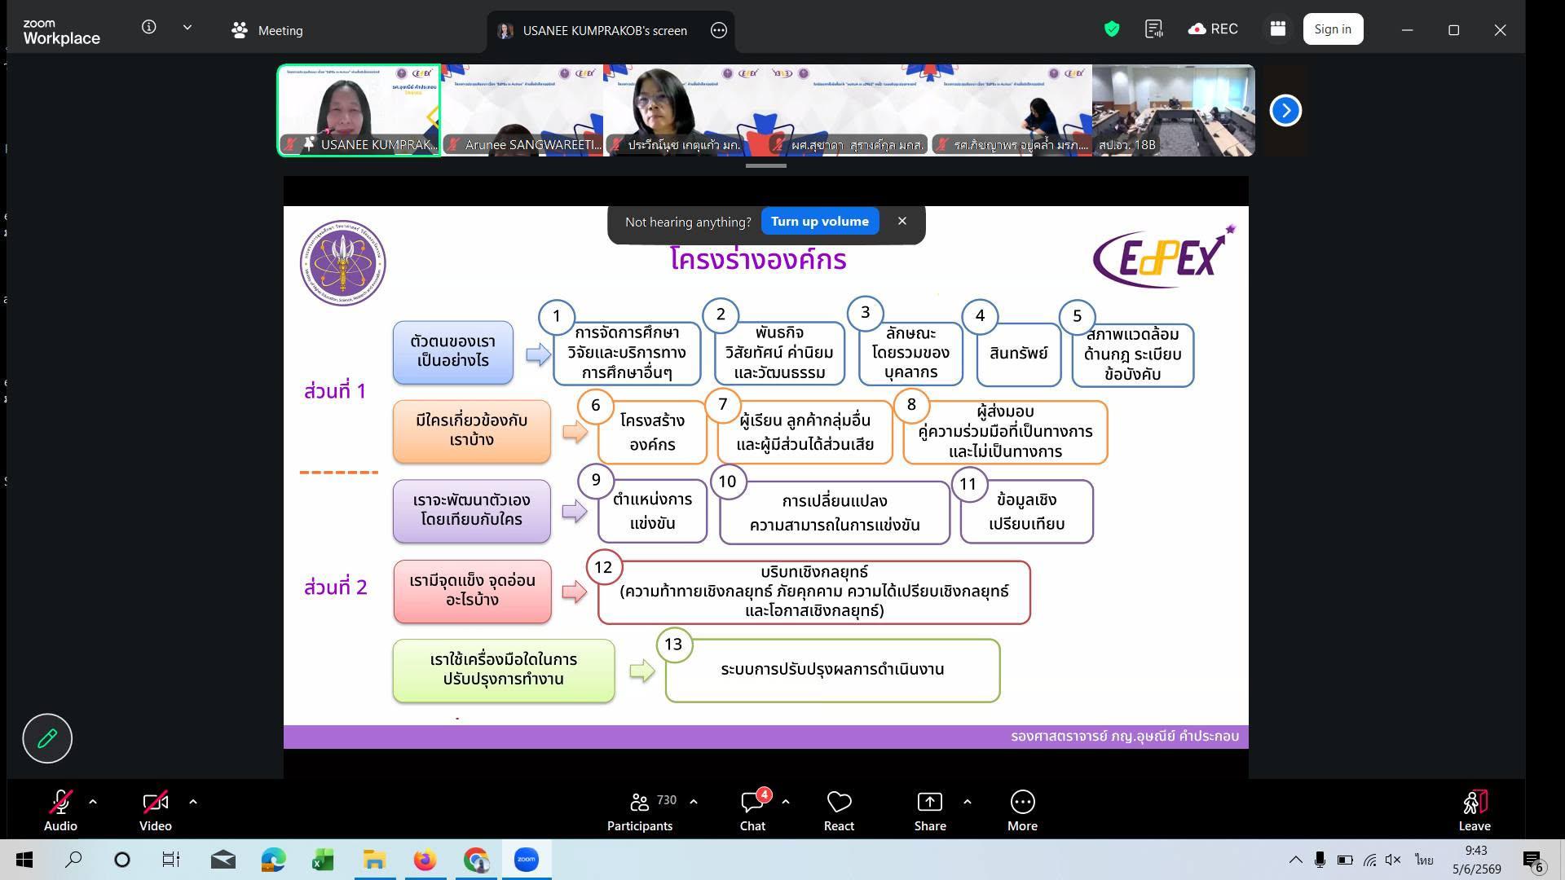Expand chat options arrow
Image resolution: width=1565 pixels, height=880 pixels.
tap(786, 802)
